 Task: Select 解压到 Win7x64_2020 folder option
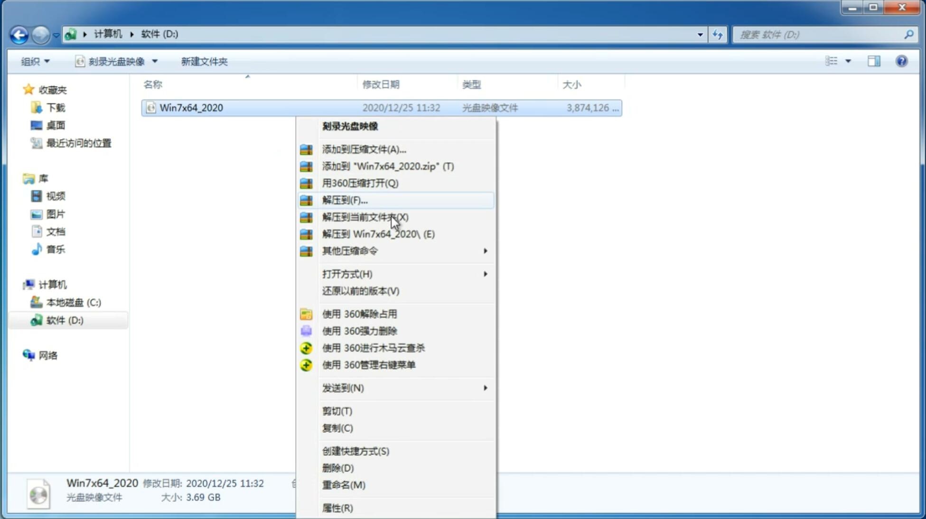click(379, 233)
